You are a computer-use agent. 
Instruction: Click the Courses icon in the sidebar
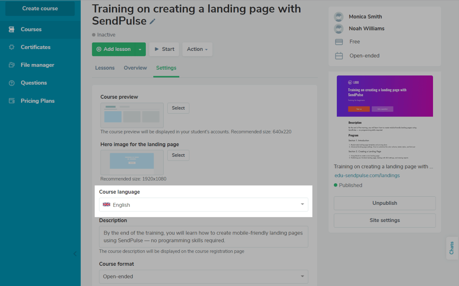pos(11,29)
